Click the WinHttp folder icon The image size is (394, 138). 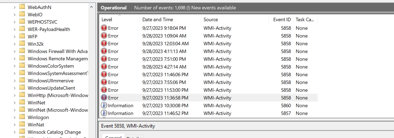pyautogui.click(x=22, y=95)
